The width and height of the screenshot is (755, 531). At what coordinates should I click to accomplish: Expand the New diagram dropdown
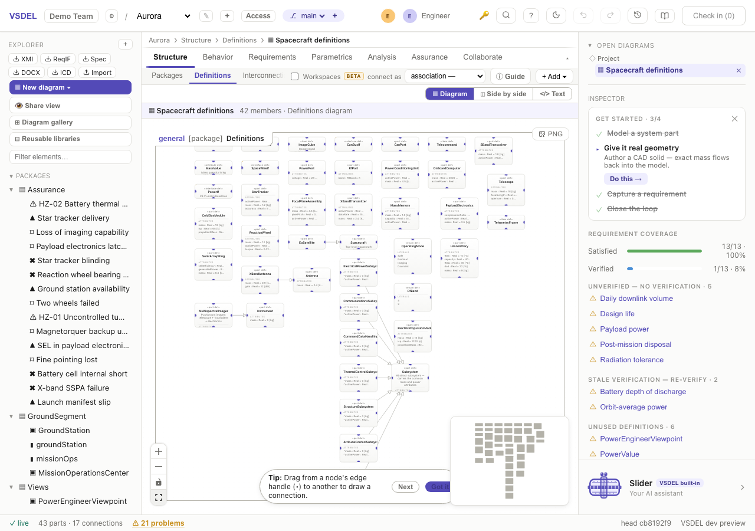pos(70,87)
